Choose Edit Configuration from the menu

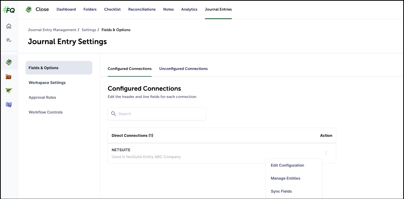(287, 165)
